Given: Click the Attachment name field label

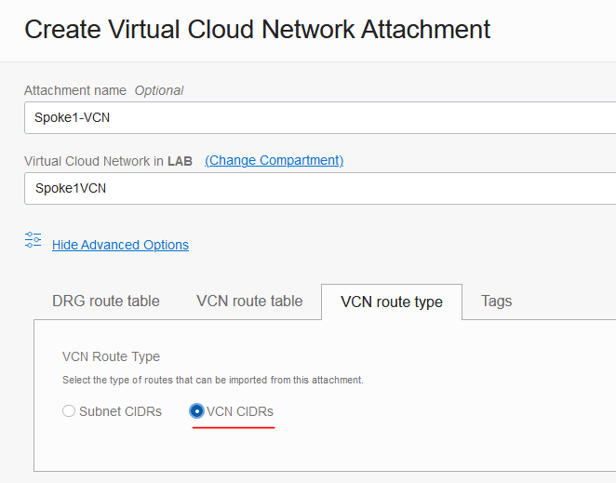Looking at the screenshot, I should click(x=76, y=90).
